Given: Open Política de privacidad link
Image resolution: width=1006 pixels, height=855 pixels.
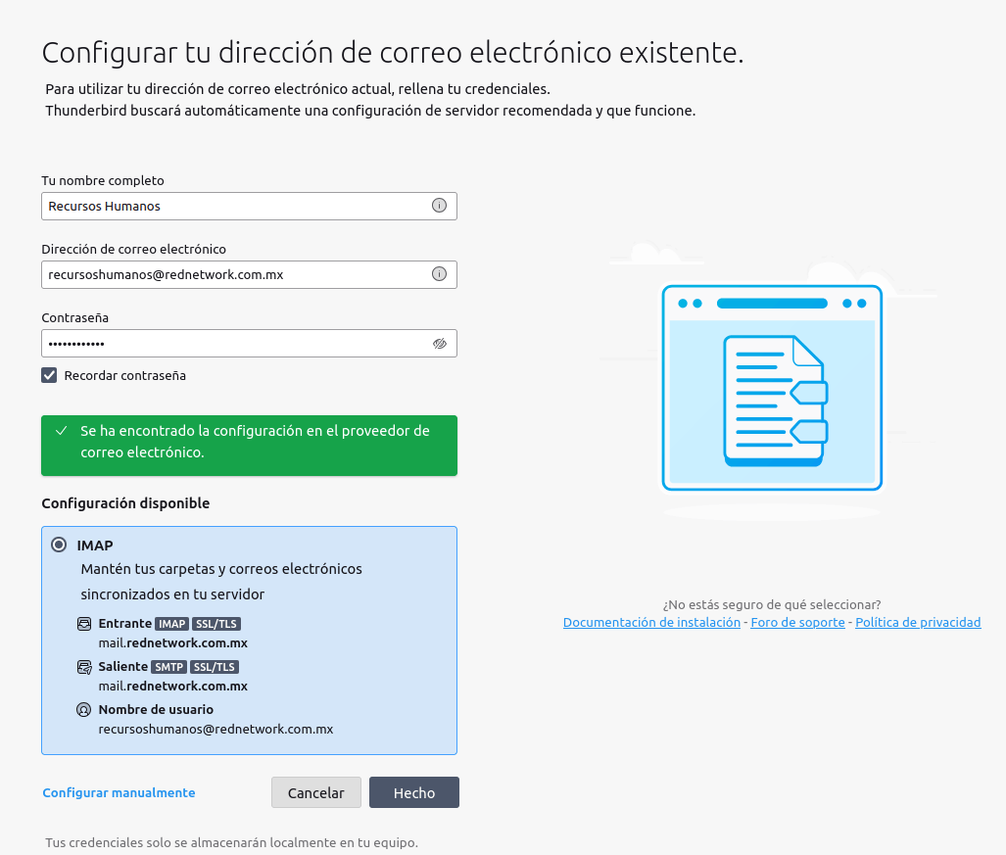Looking at the screenshot, I should (917, 623).
